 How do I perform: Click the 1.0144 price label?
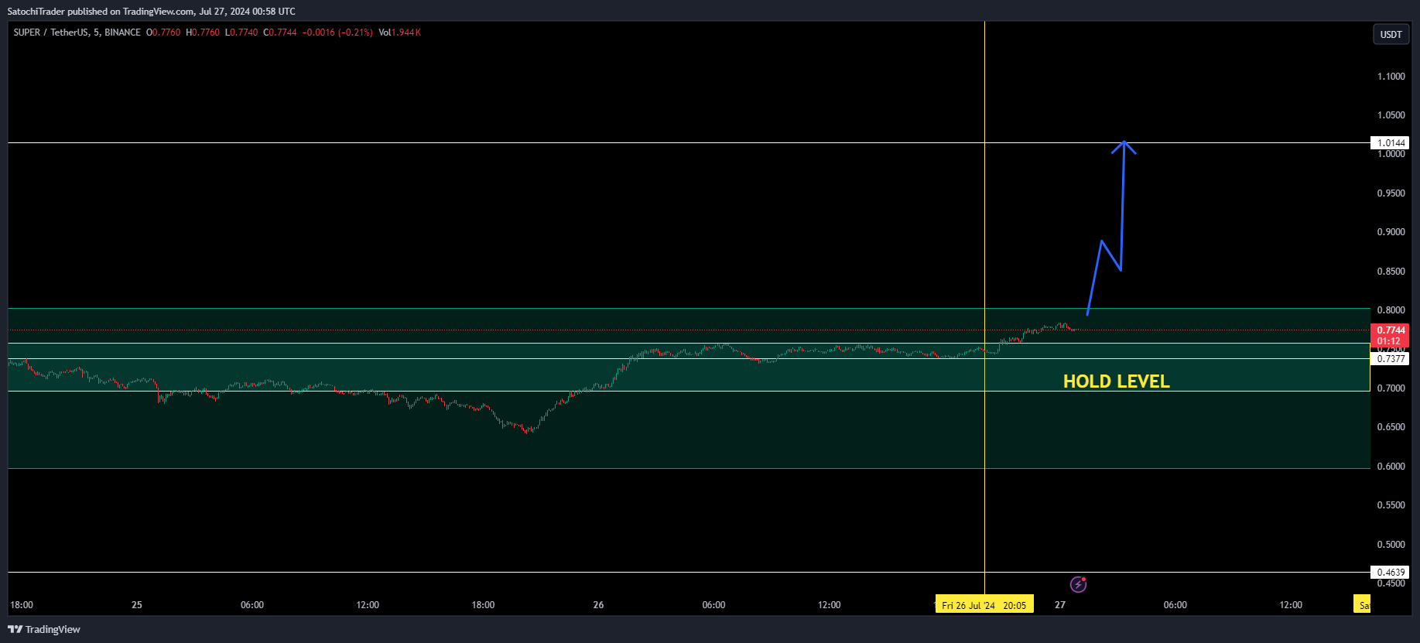click(1390, 142)
